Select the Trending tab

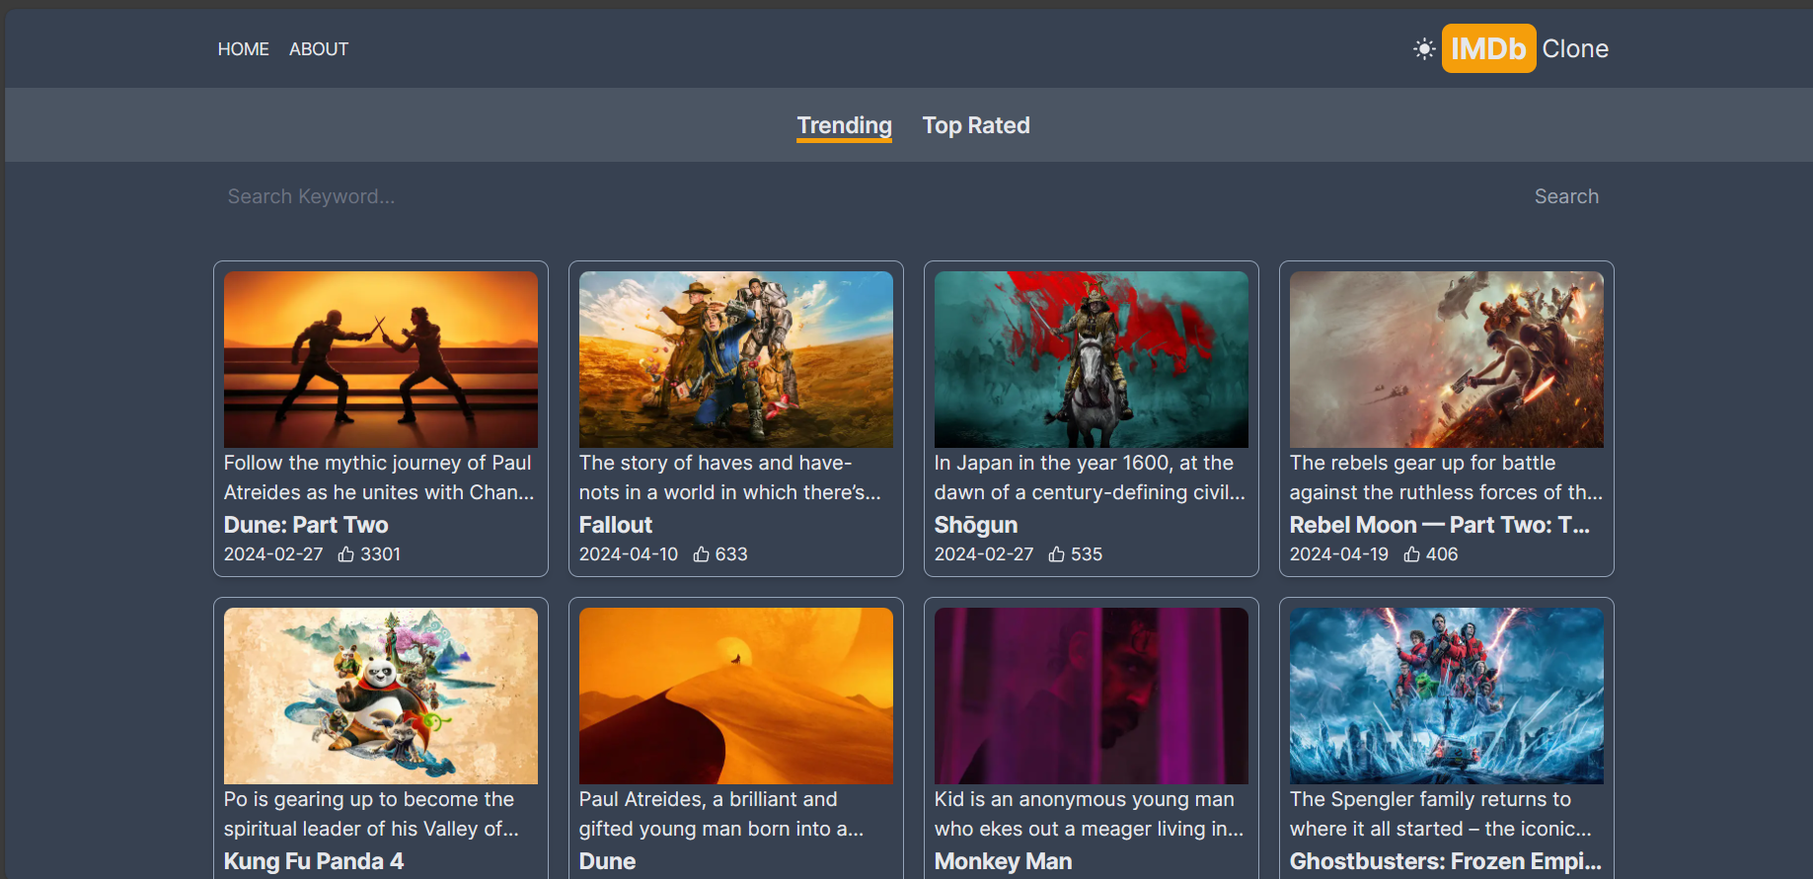coord(844,125)
